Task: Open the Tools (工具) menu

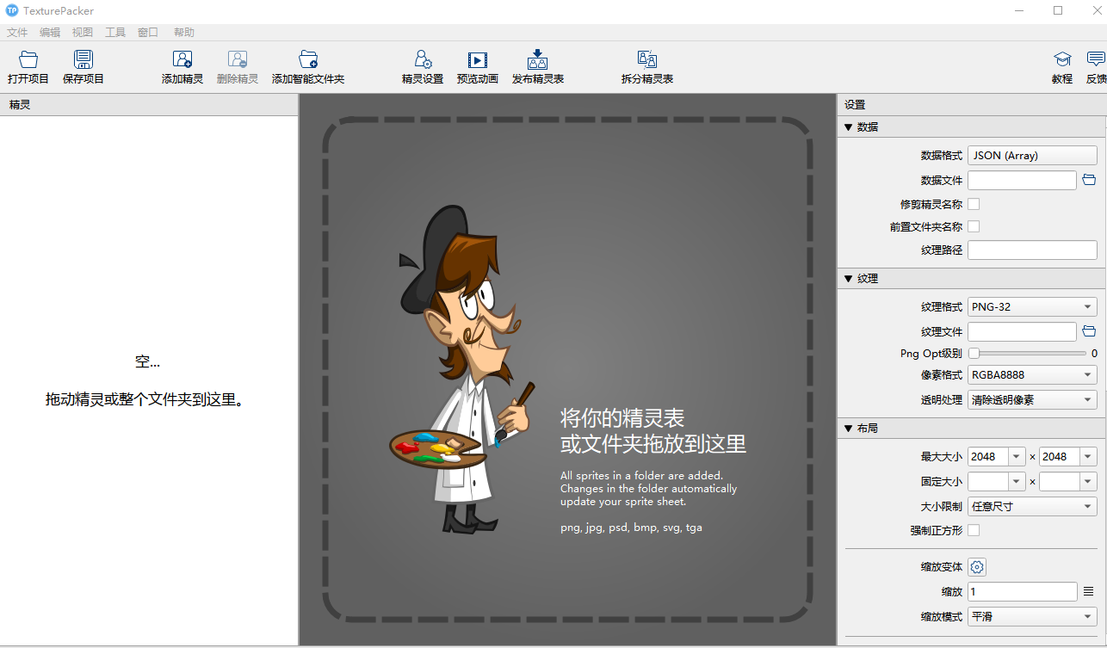Action: pyautogui.click(x=115, y=32)
